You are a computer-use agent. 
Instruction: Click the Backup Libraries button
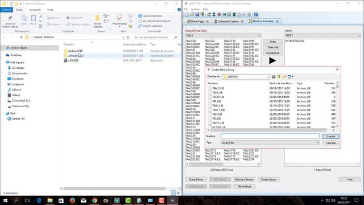(244, 179)
